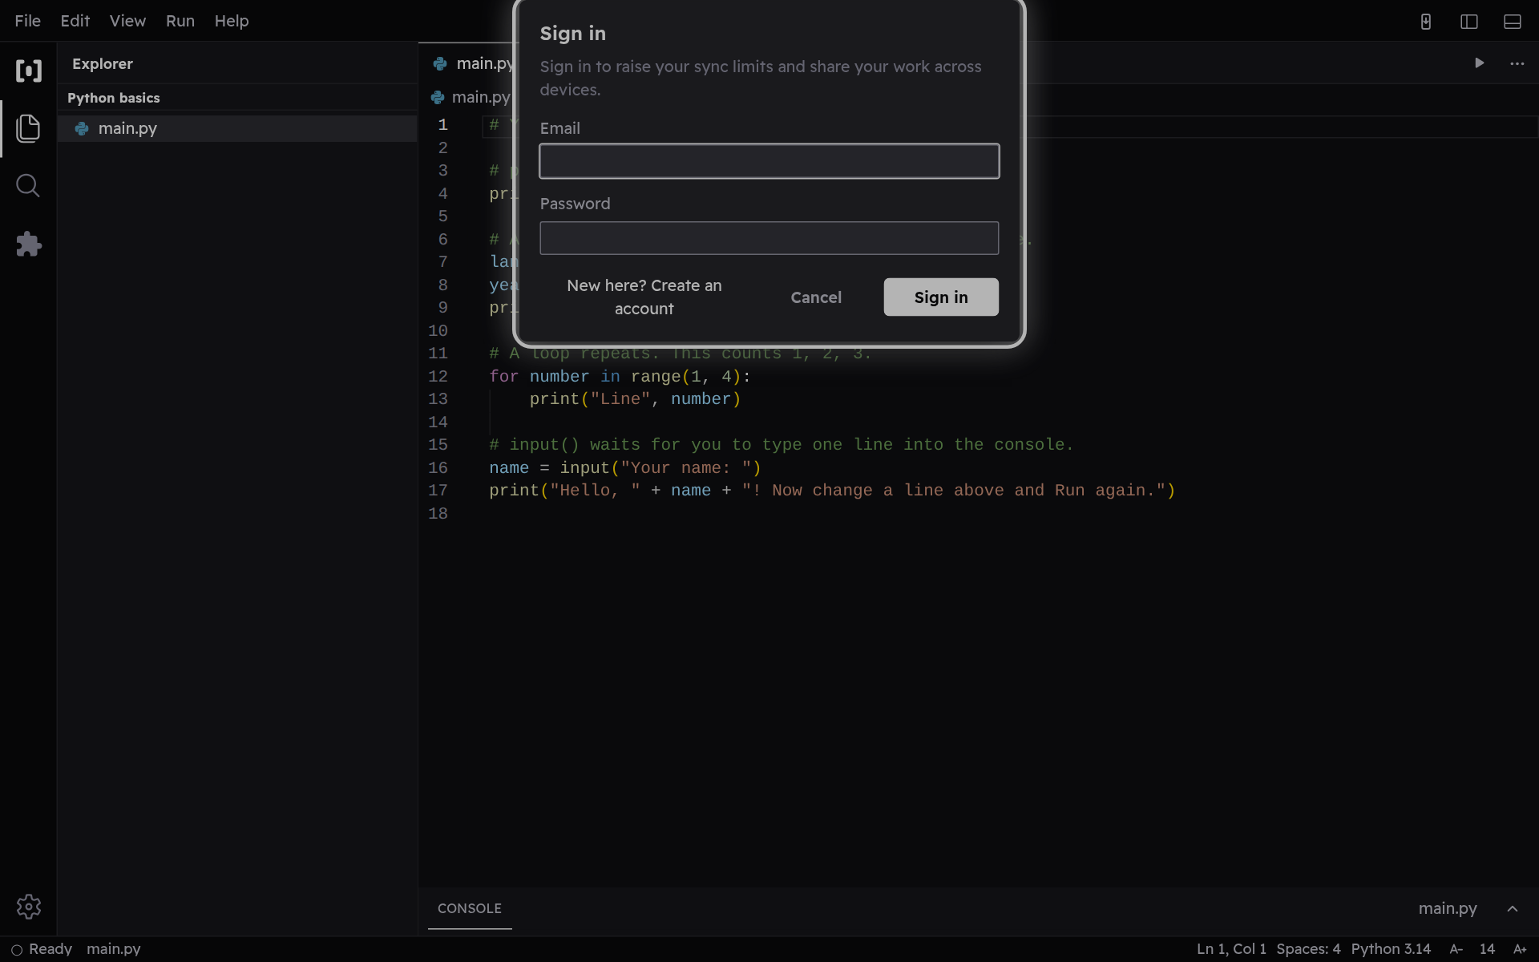Open the View menu
The image size is (1539, 962).
(x=127, y=21)
